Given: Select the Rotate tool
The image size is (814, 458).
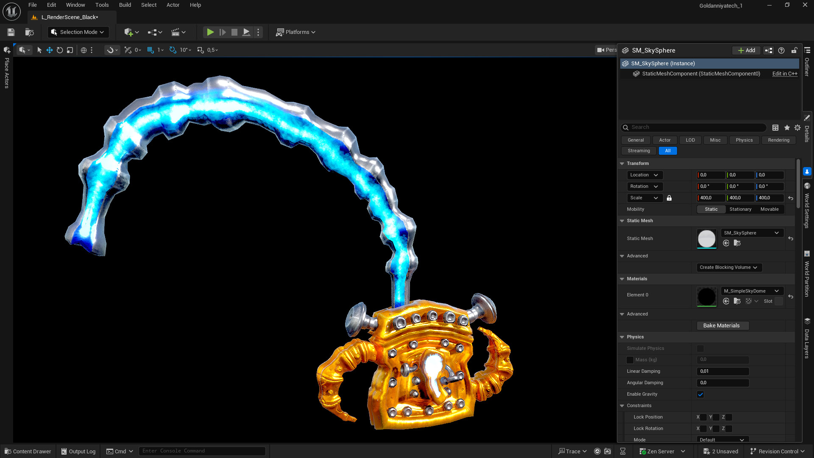Looking at the screenshot, I should tap(59, 50).
